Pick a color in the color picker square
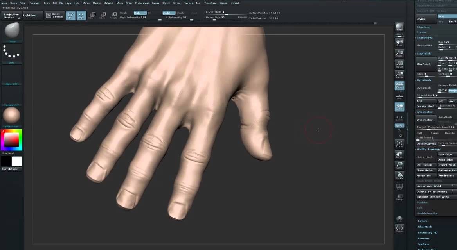 pos(11,140)
